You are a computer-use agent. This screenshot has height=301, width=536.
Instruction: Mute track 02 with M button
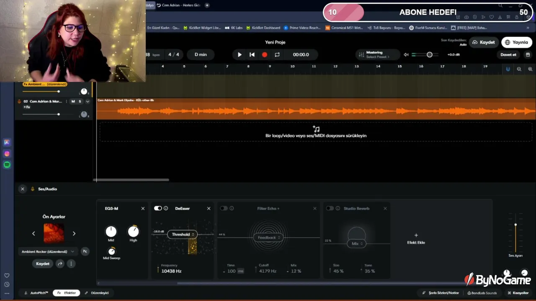[73, 101]
